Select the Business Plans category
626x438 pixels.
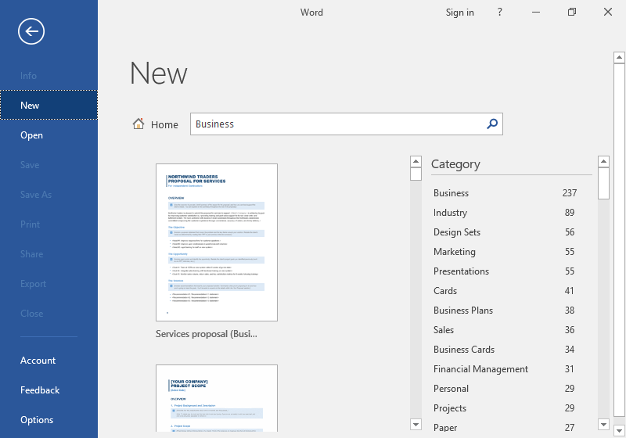tap(505, 310)
